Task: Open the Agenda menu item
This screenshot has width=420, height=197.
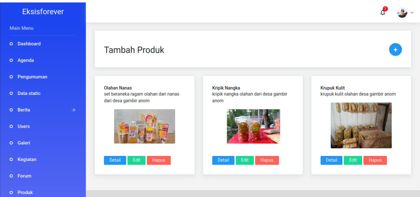Action: (x=26, y=60)
